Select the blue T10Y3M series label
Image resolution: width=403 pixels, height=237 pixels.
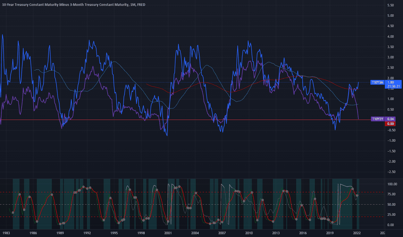[x=377, y=82]
